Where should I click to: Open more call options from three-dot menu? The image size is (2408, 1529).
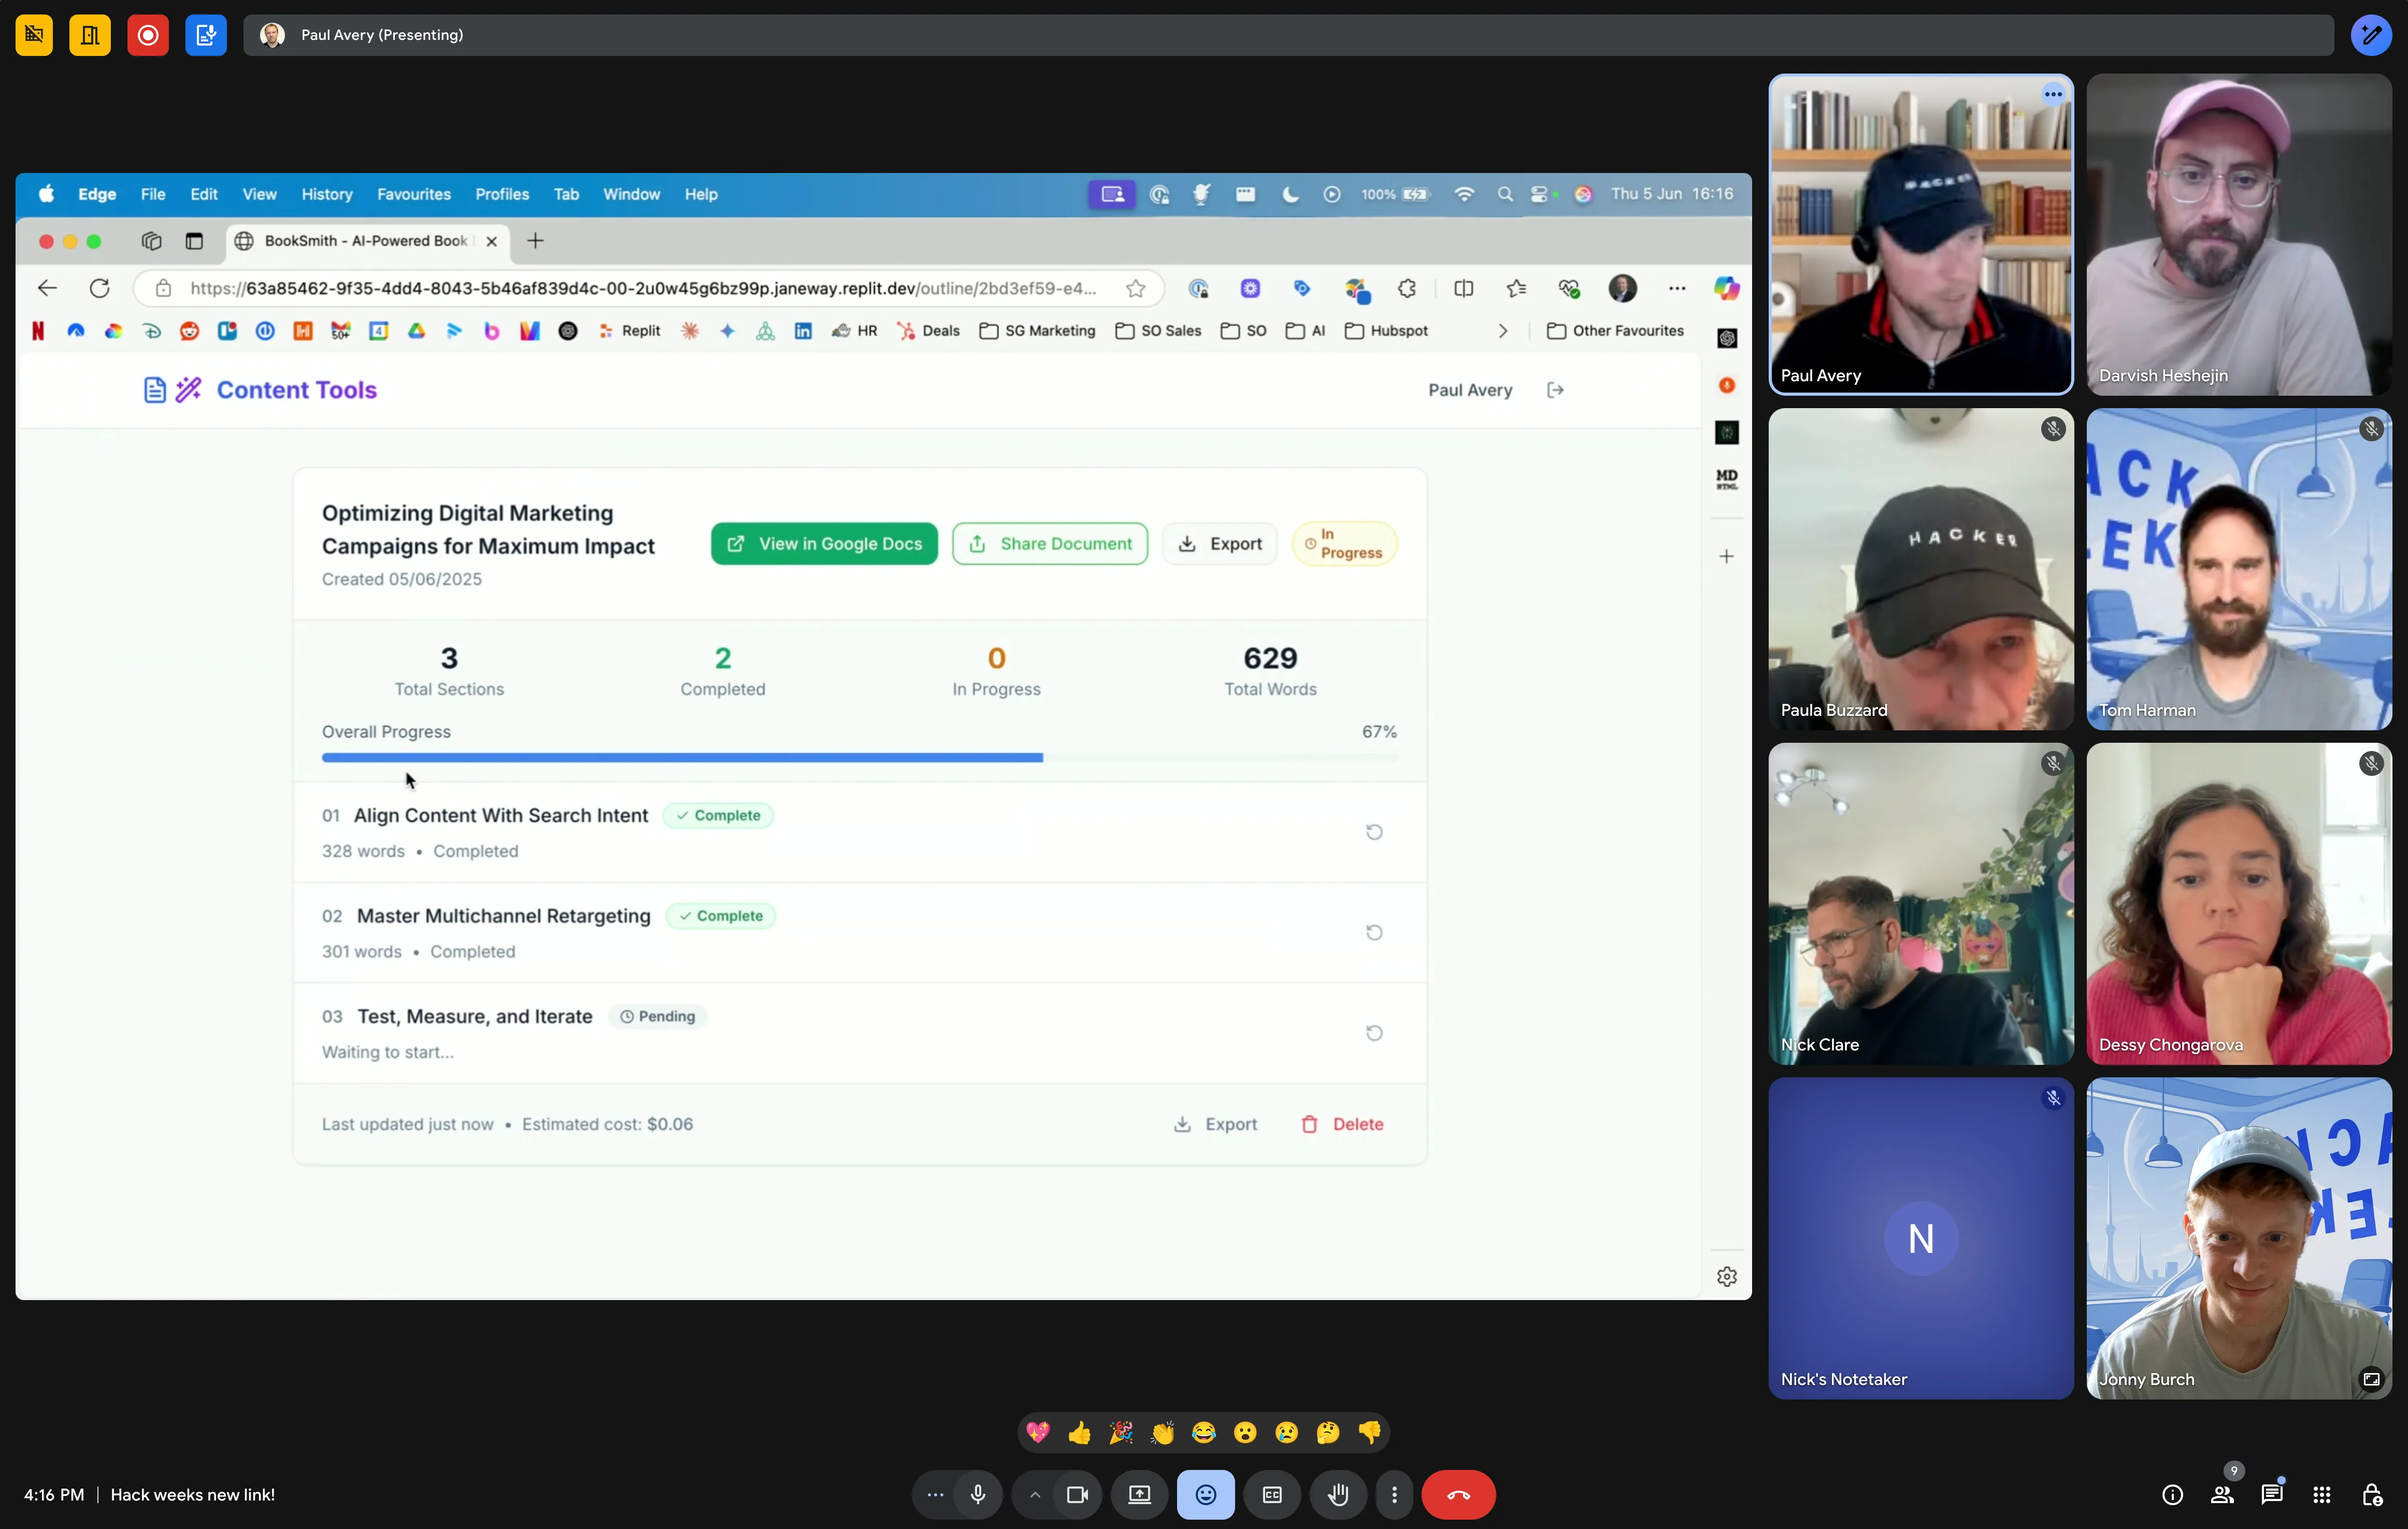click(x=1395, y=1494)
